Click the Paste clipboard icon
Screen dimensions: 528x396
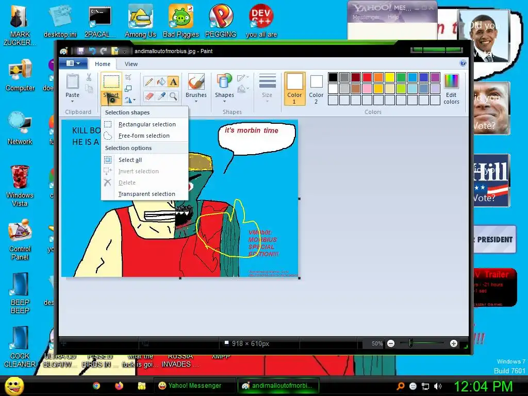[72, 82]
